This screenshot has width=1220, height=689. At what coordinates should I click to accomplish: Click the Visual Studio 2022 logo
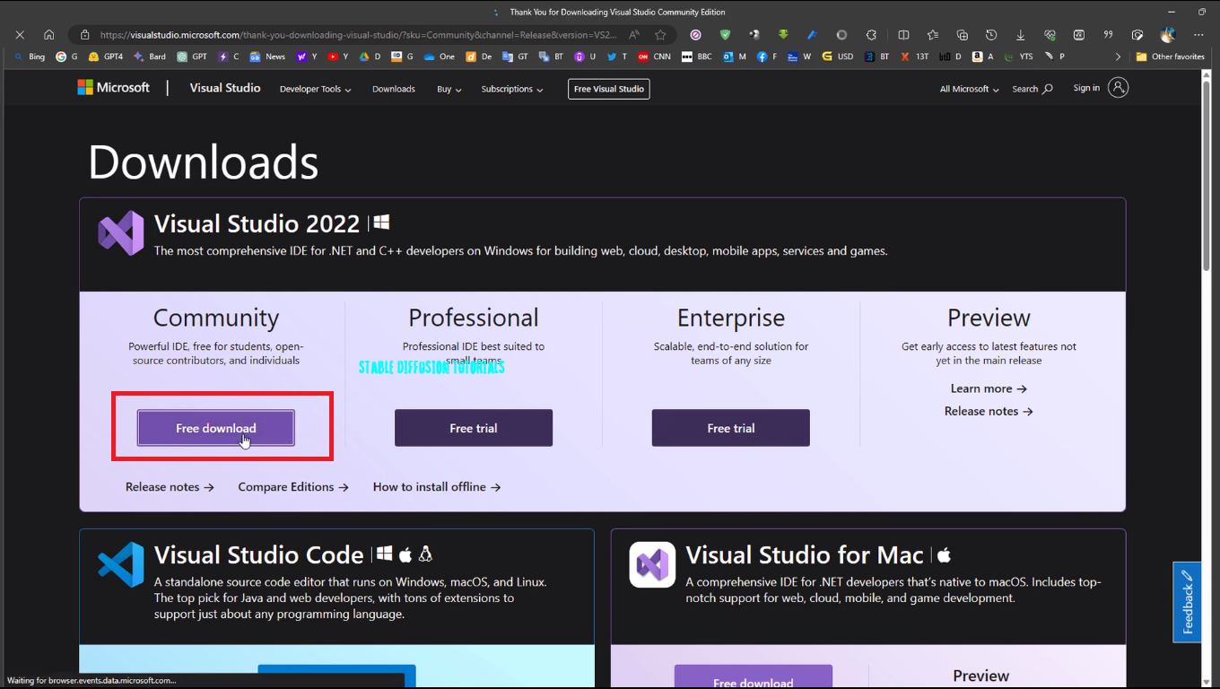pos(121,233)
